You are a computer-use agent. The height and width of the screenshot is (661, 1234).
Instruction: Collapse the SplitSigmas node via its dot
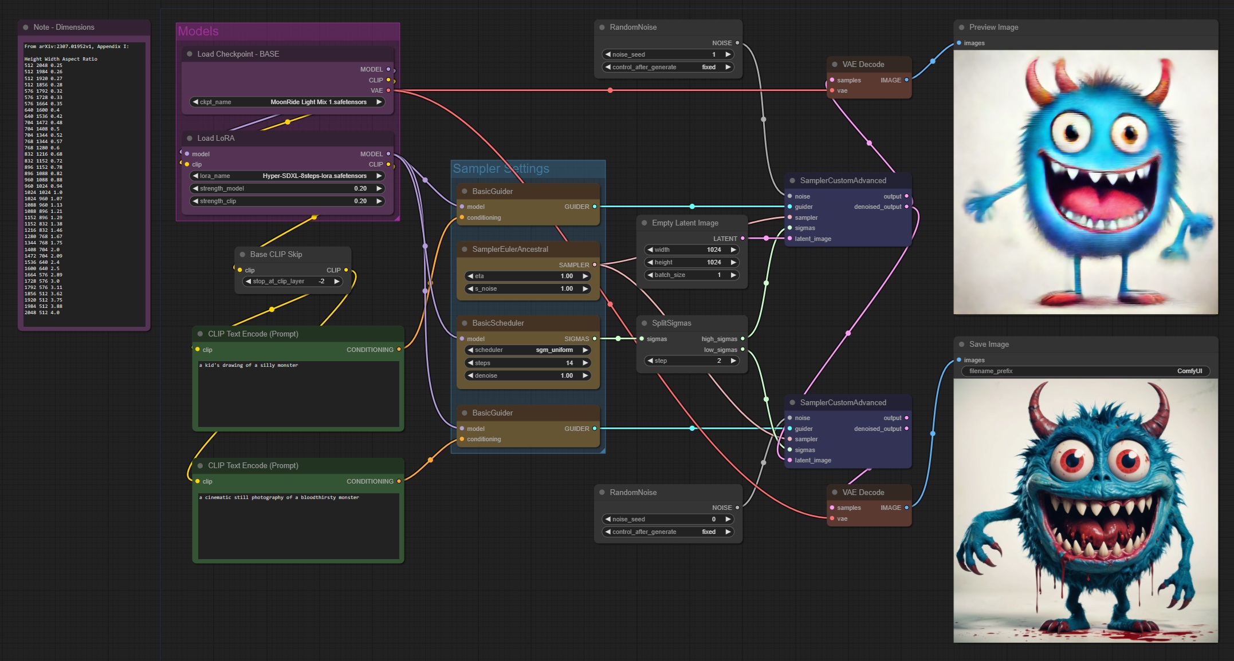point(644,323)
